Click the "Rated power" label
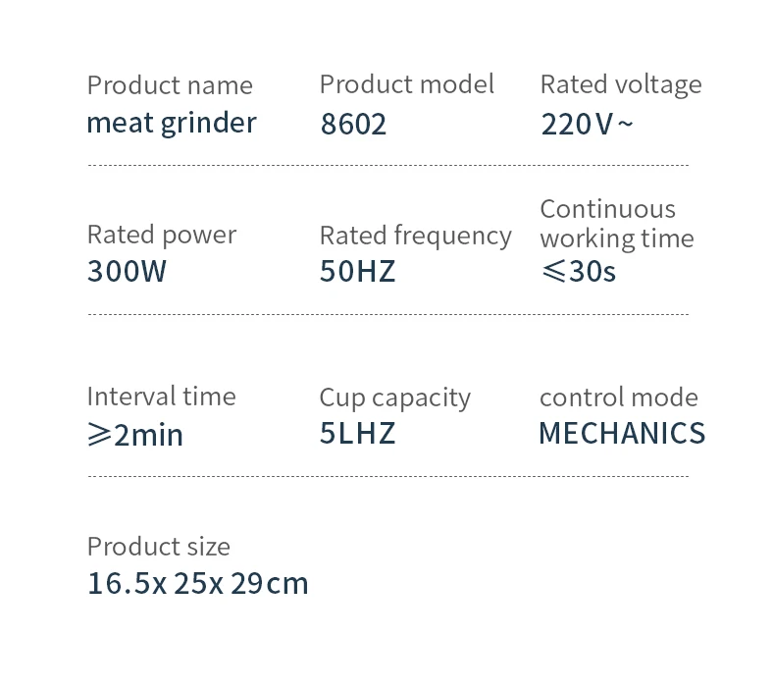Screen dimensions: 773x689 pos(162,235)
